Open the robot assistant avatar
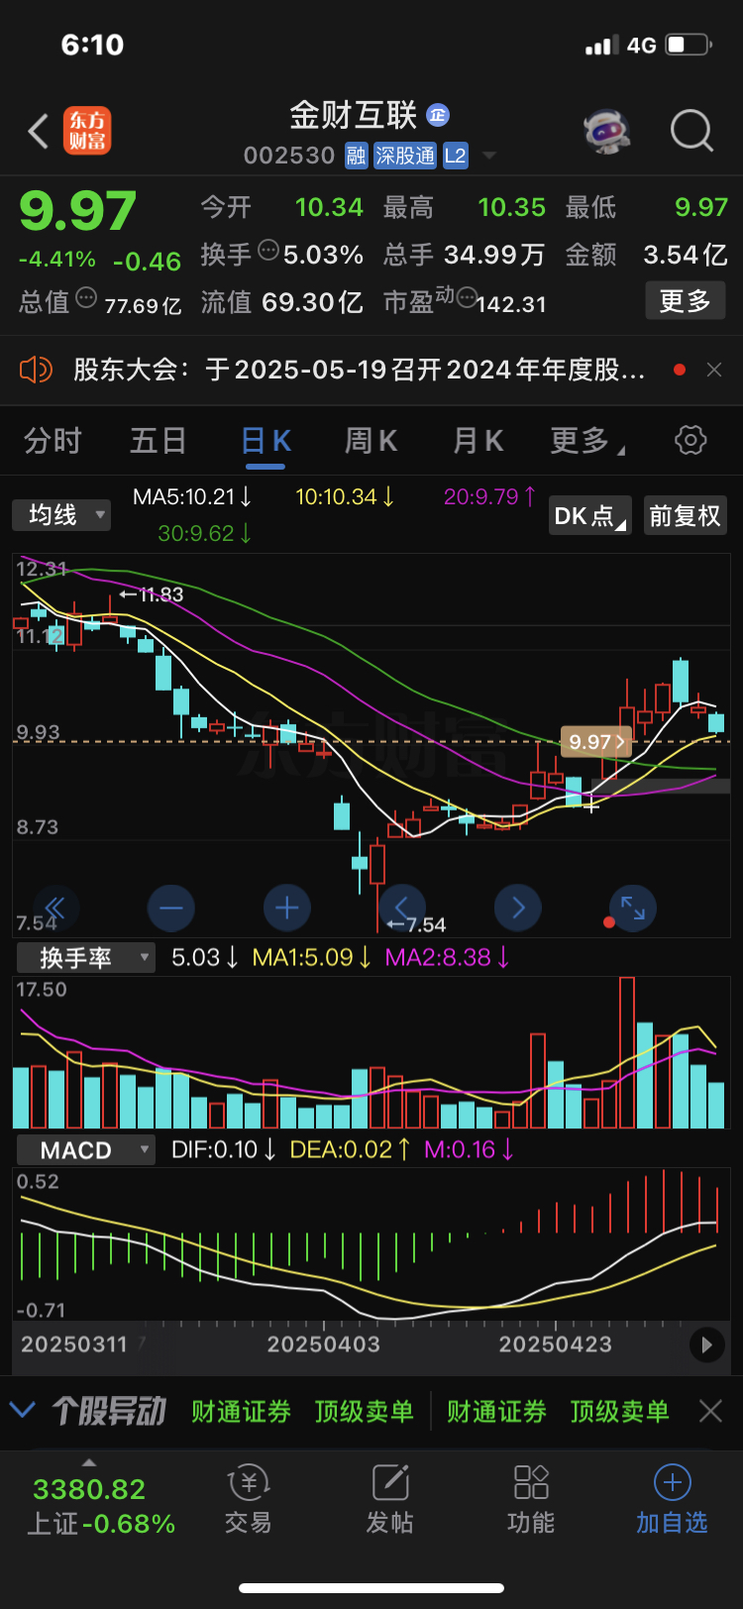Screen dimensions: 743x1609 [606, 131]
